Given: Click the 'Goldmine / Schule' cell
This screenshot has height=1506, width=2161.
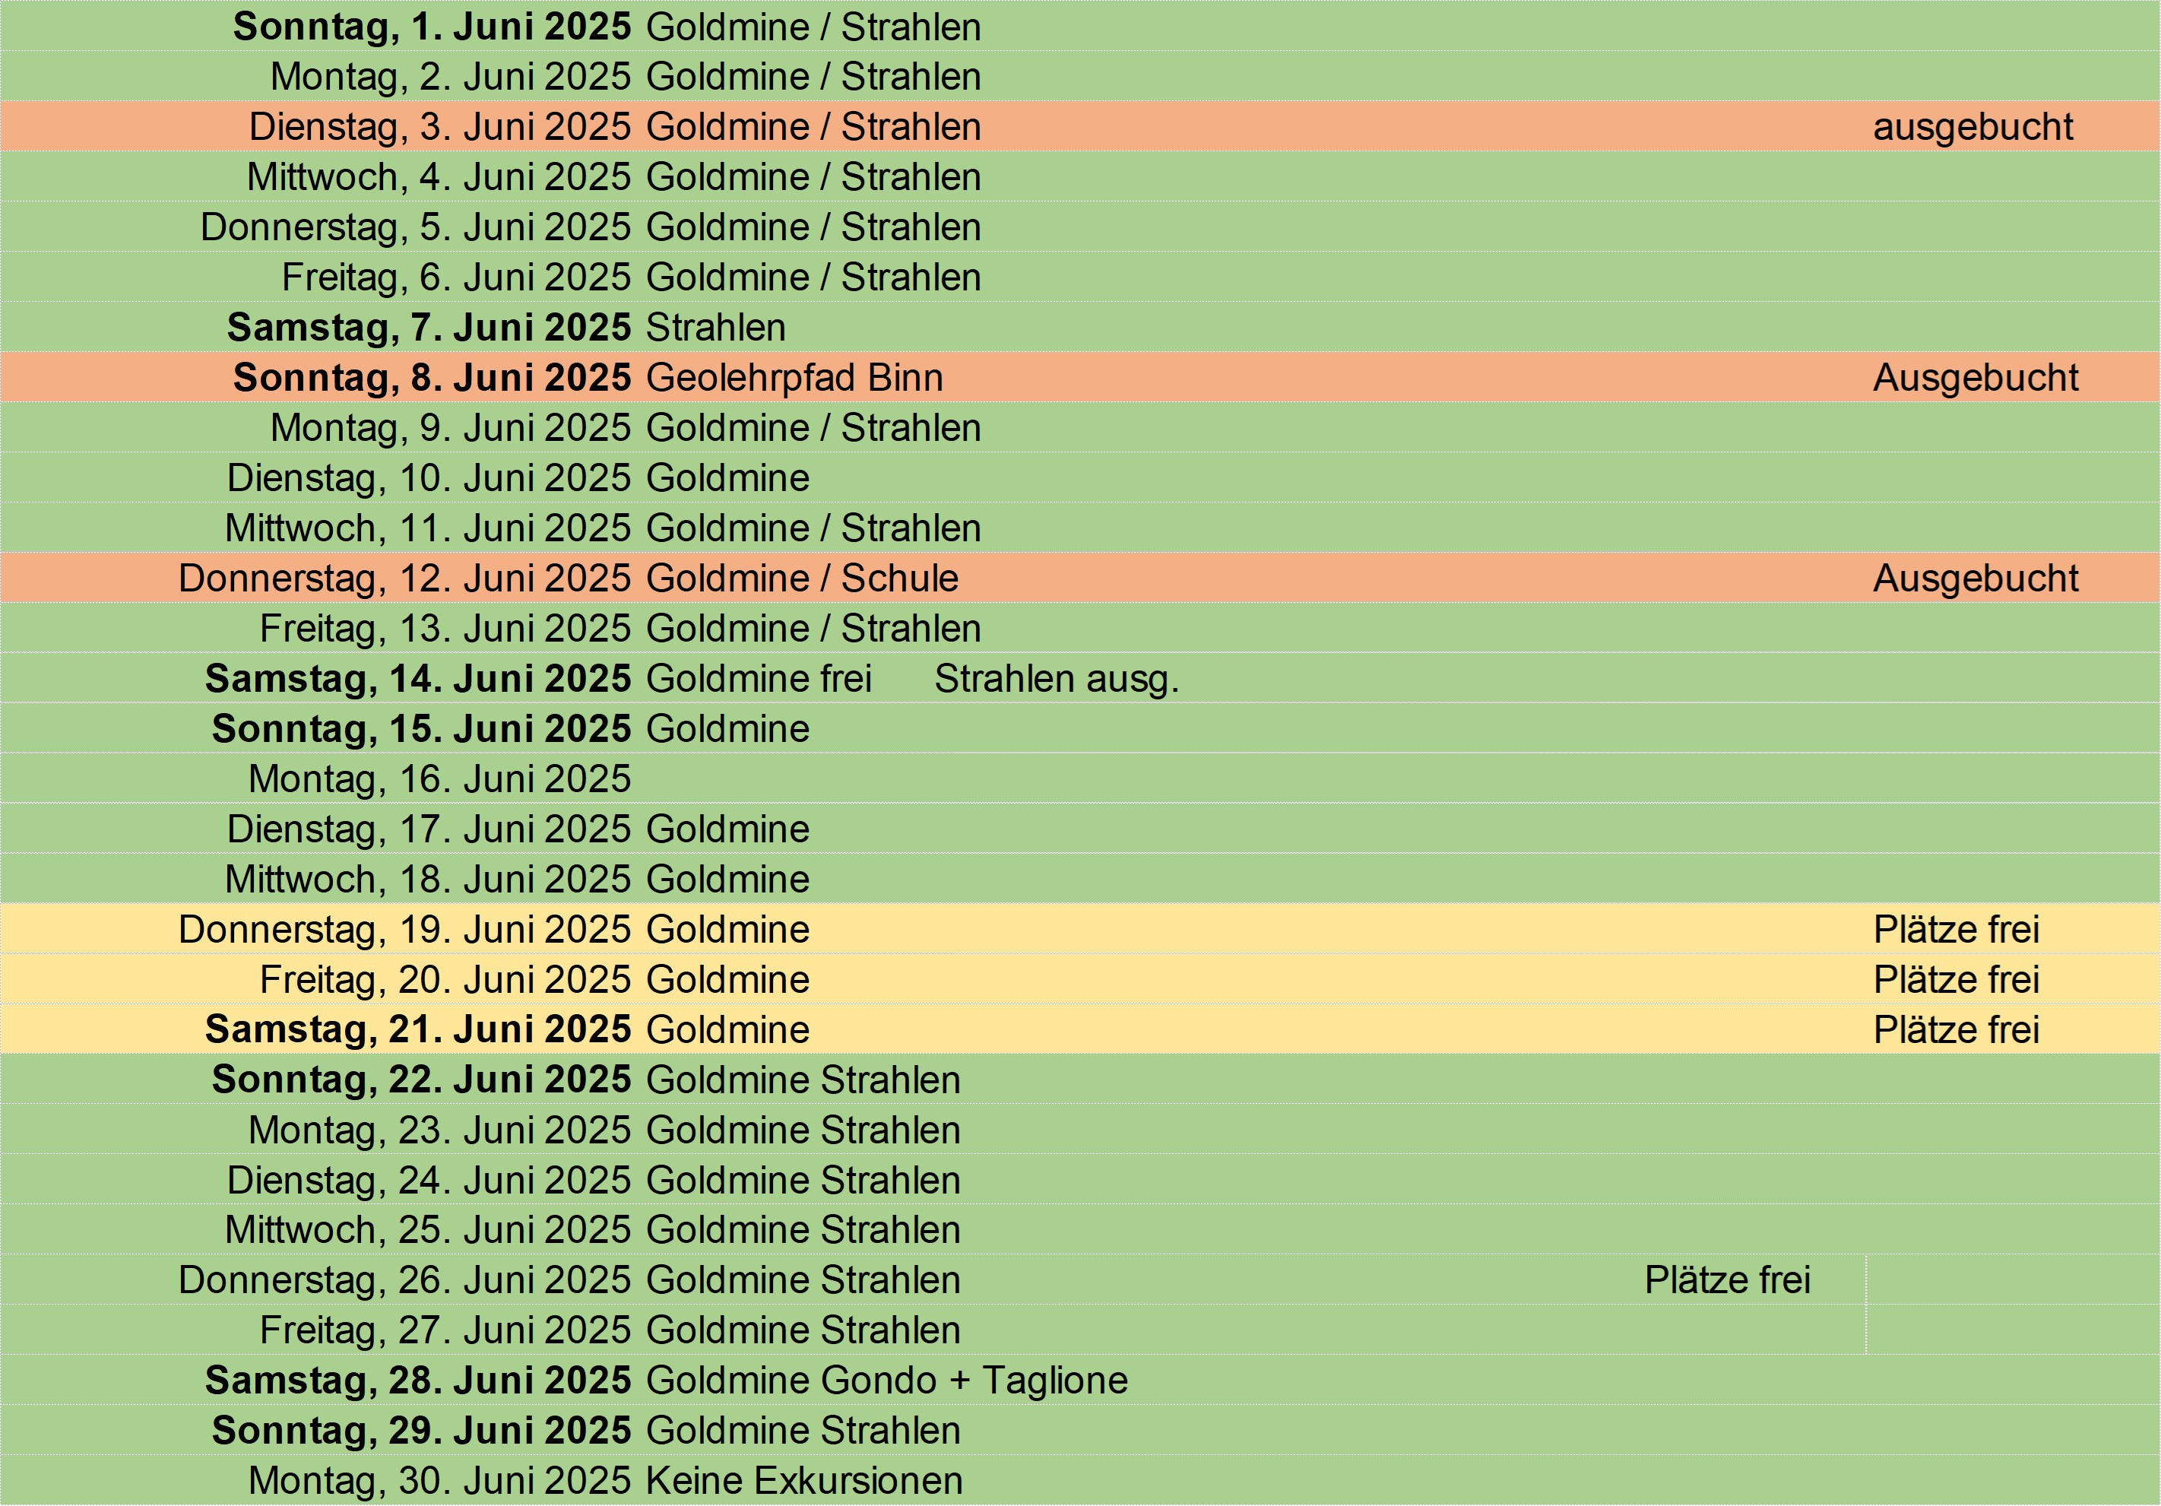Looking at the screenshot, I should [802, 578].
